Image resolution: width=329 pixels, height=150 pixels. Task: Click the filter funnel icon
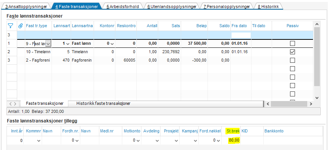click(x=10, y=26)
